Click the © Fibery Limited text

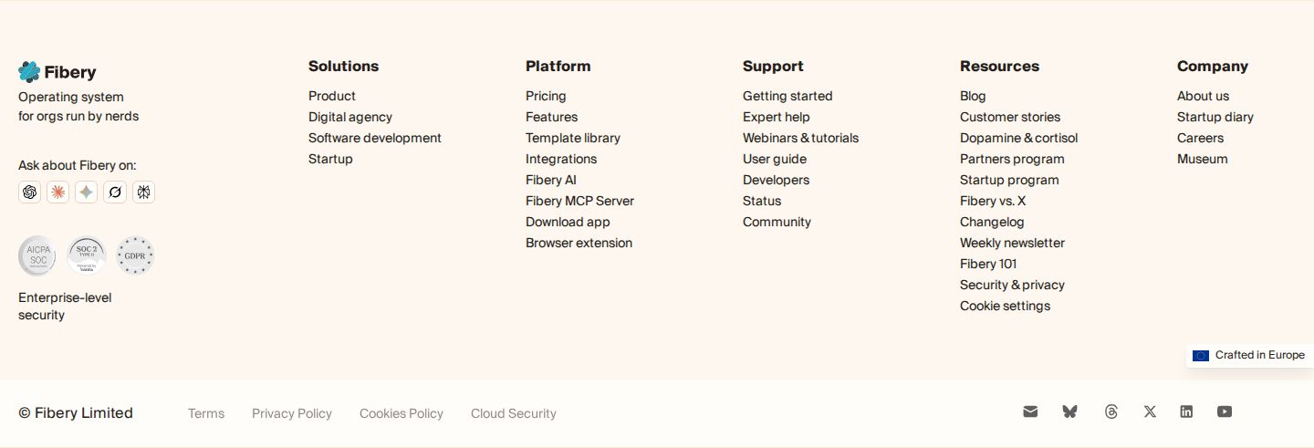[76, 413]
